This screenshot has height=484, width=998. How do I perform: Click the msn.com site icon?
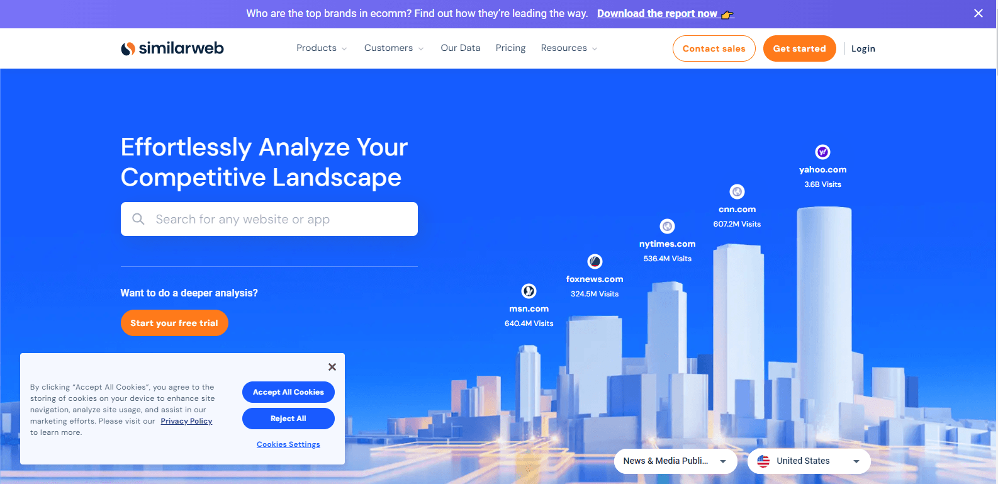tap(529, 291)
